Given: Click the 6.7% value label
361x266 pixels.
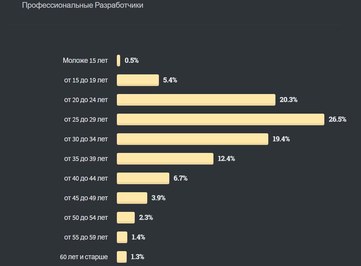Looking at the screenshot, I should point(180,179).
